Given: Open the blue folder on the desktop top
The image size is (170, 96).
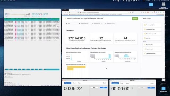Looking at the screenshot, I should coord(151,5).
